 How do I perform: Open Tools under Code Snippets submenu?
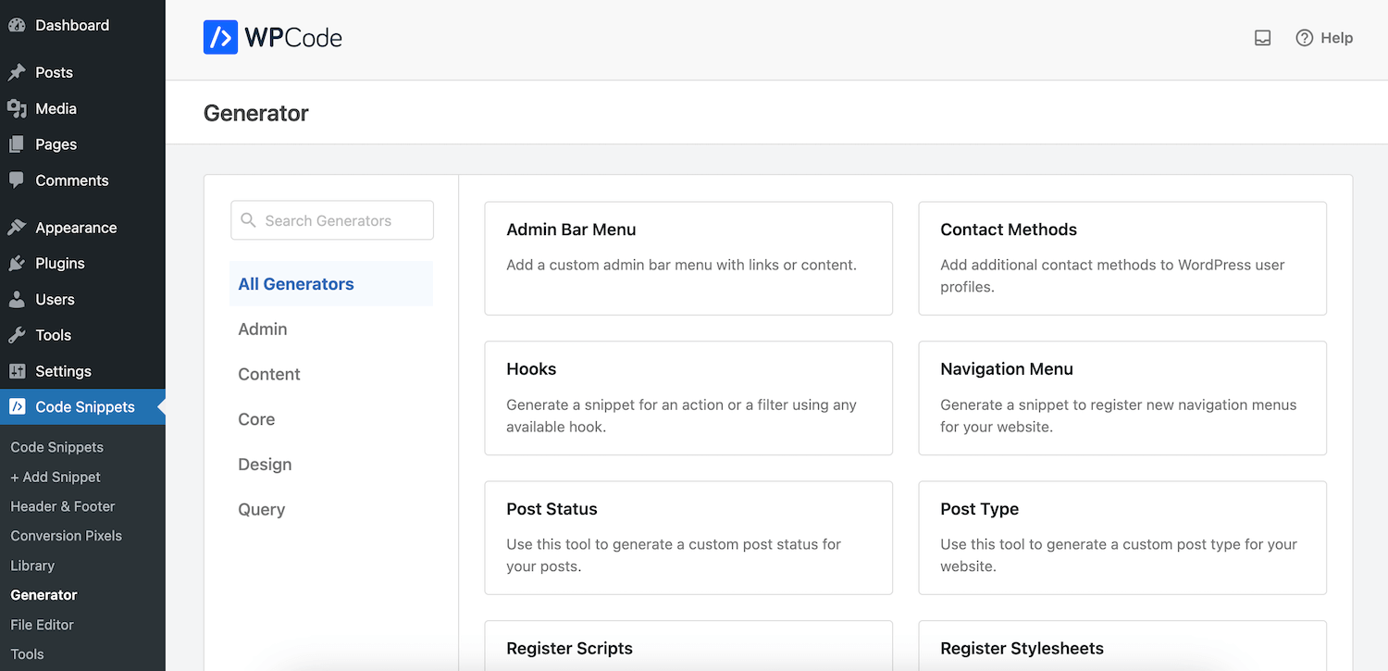click(x=27, y=654)
